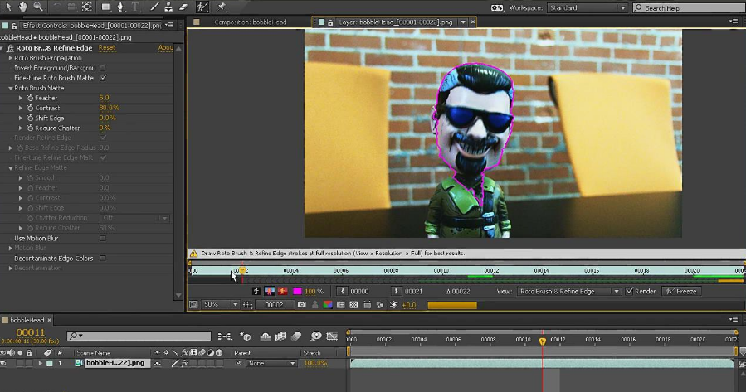
Task: Open composition mini-flowchart icon
Action: [224, 336]
